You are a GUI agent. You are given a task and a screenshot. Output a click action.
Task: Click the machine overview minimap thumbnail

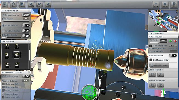[x=163, y=20]
